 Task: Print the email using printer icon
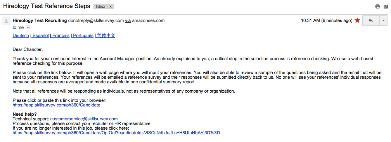tap(377, 7)
